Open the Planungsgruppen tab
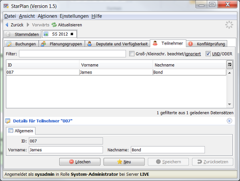Viewport: 240px width, 181px height. (x=62, y=44)
